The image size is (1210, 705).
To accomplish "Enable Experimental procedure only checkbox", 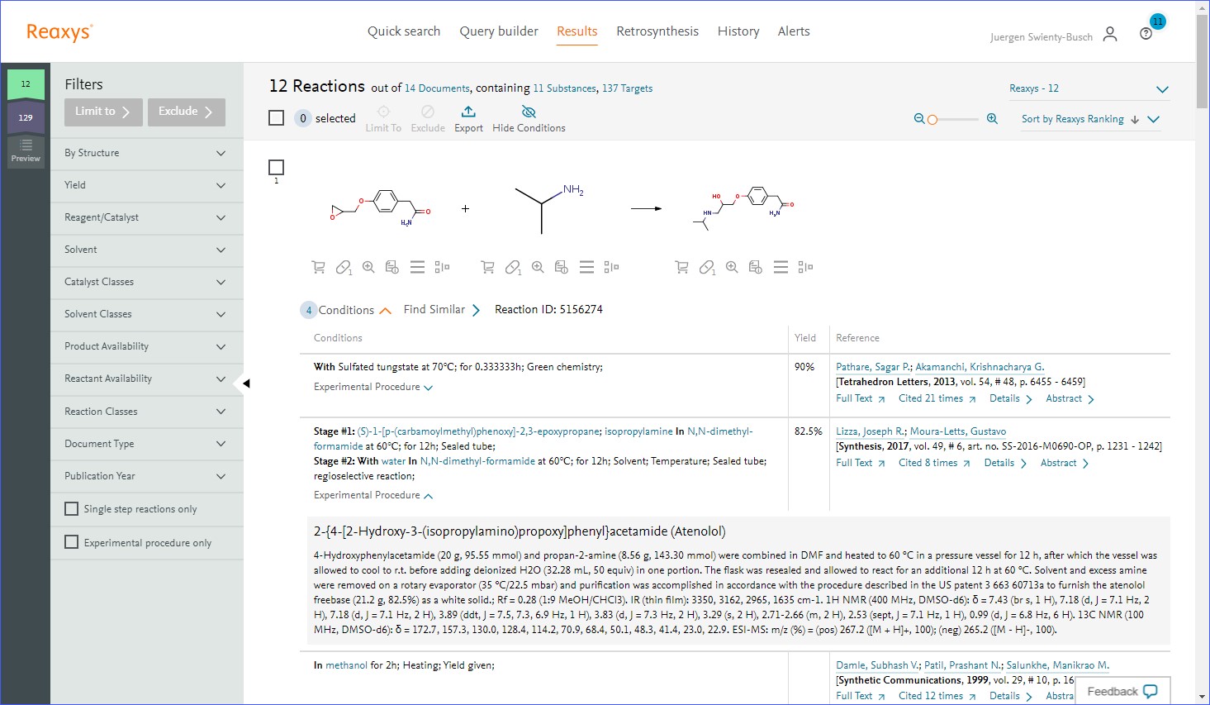I will pyautogui.click(x=72, y=542).
